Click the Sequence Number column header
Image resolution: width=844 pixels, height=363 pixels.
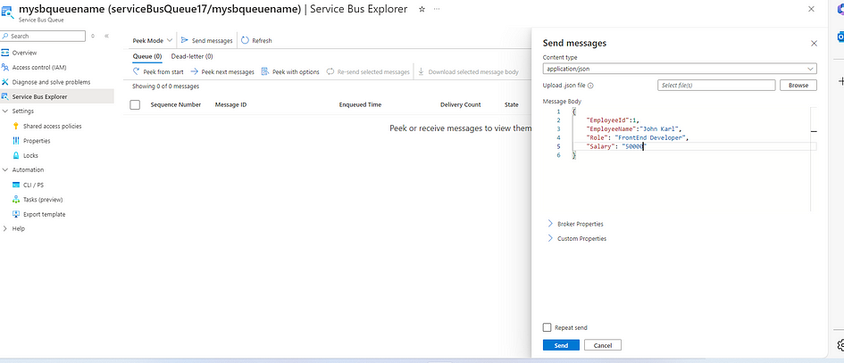[175, 105]
